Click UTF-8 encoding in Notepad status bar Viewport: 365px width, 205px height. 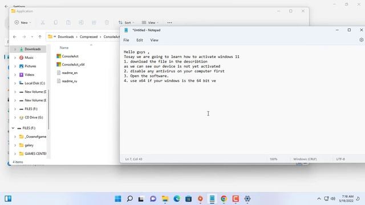point(340,159)
